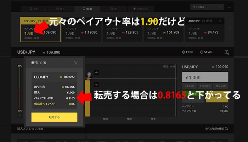Click the clock icon on the 1時間 tab
This screenshot has width=248, height=142.
click(x=84, y=9)
